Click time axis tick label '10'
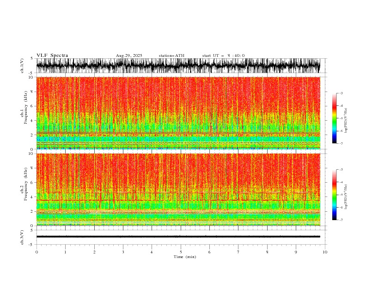Image resolution: width=366 pixels, height=283 pixels. pyautogui.click(x=325, y=252)
